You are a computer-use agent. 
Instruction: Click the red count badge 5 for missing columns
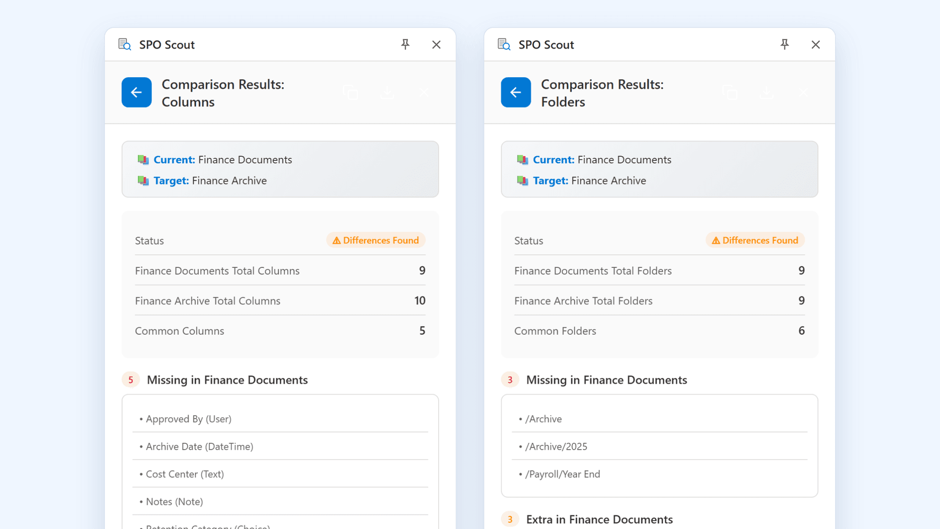[x=131, y=380]
